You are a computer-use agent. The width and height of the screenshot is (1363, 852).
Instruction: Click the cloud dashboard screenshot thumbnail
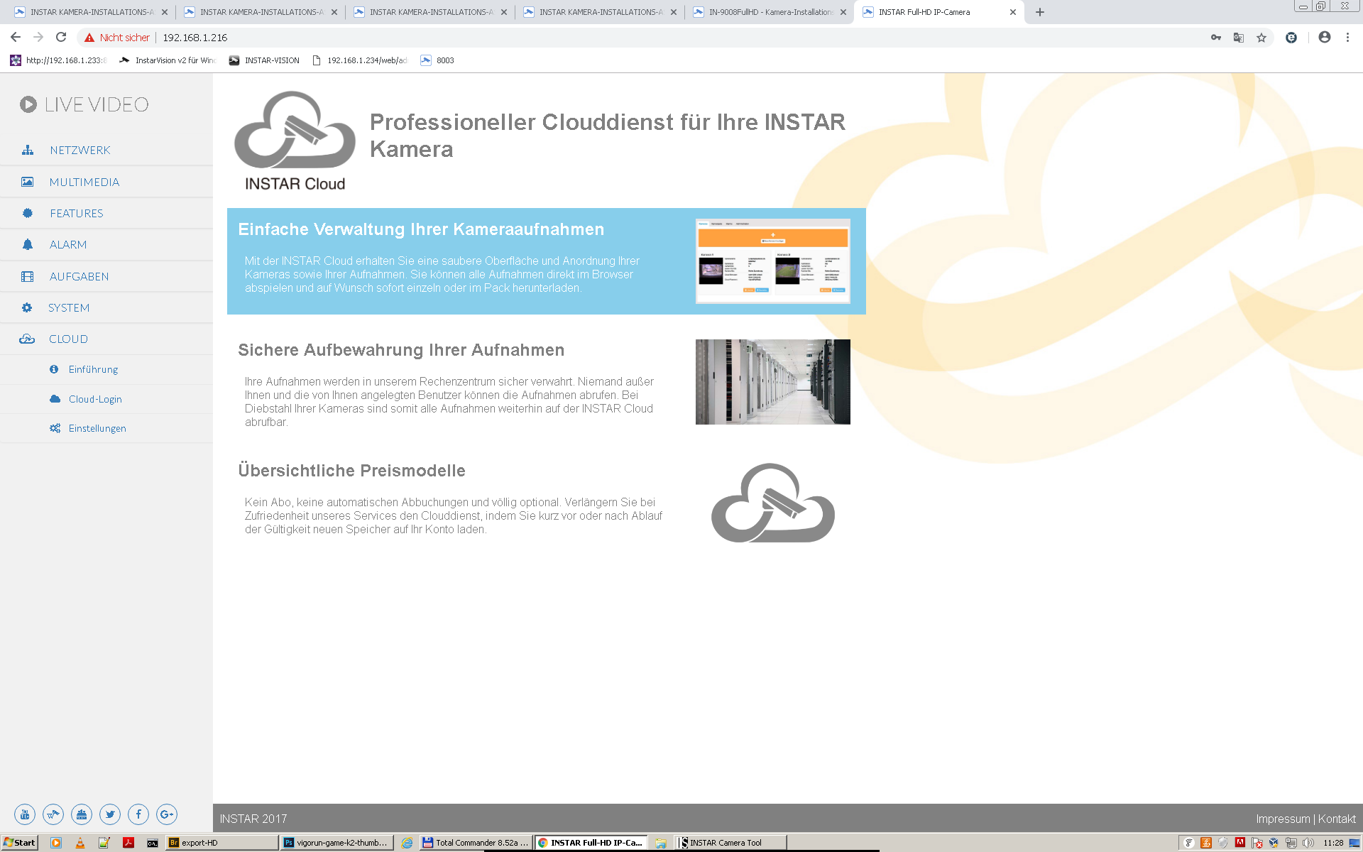[773, 261]
